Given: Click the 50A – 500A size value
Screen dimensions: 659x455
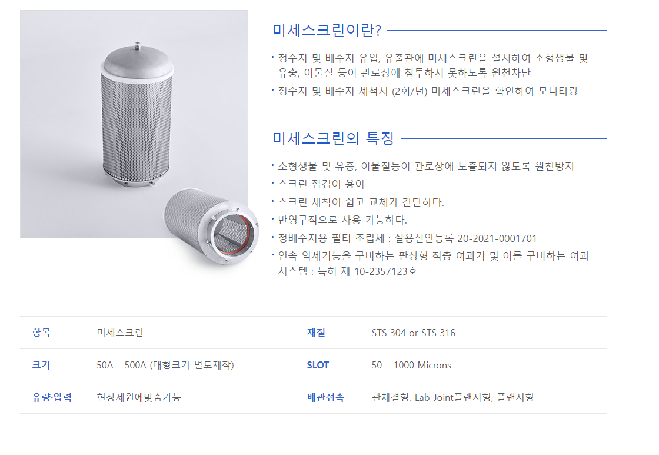Looking at the screenshot, I should [165, 365].
